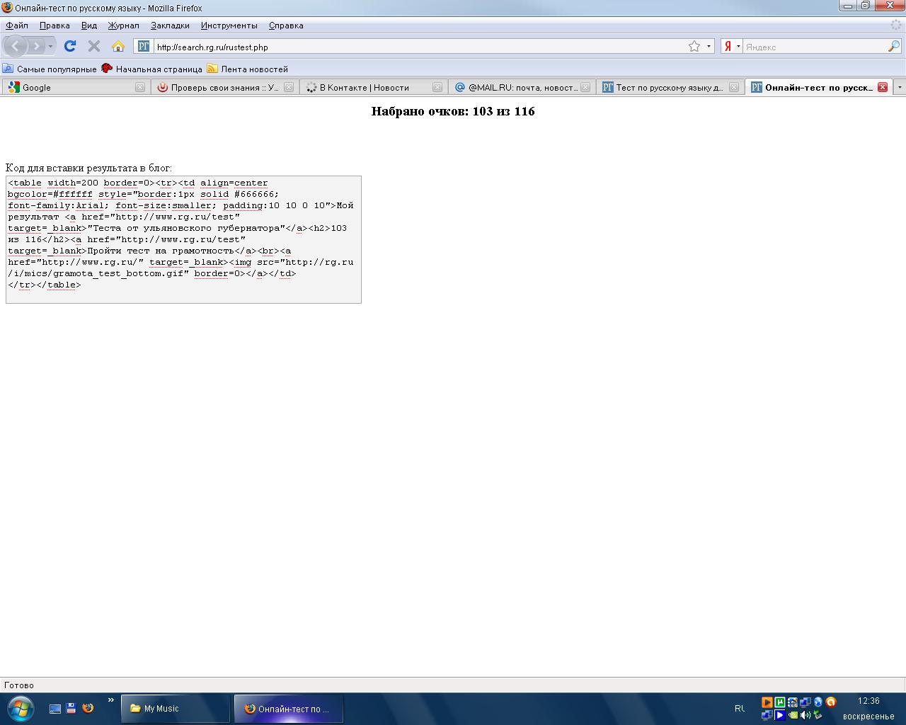The width and height of the screenshot is (906, 725).
Task: Reload the page with the blue refresh icon
Action: tap(69, 46)
